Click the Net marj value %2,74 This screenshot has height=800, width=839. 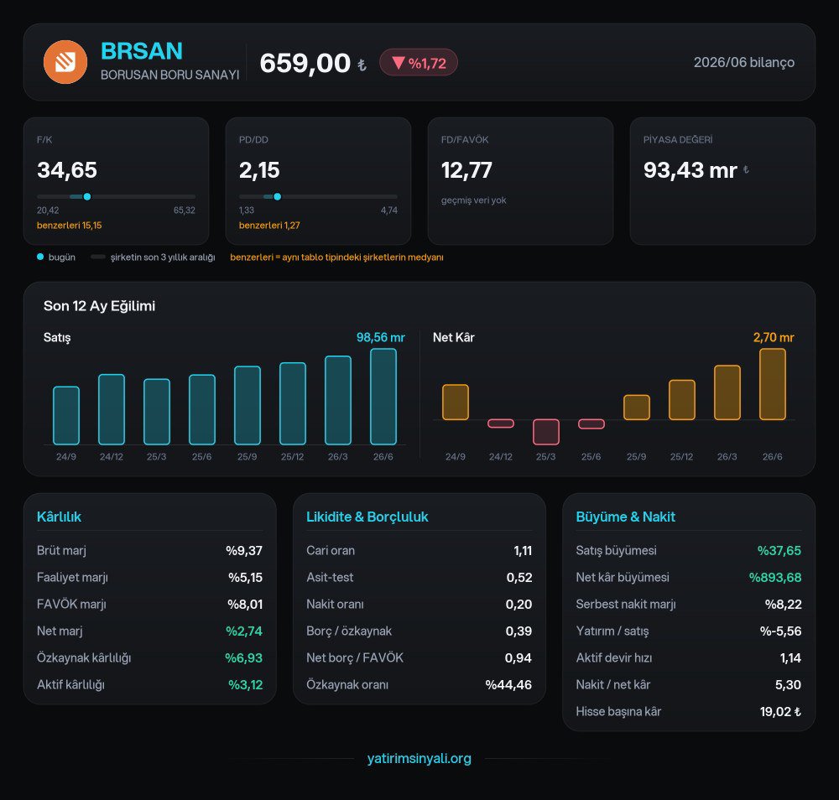[x=244, y=631]
